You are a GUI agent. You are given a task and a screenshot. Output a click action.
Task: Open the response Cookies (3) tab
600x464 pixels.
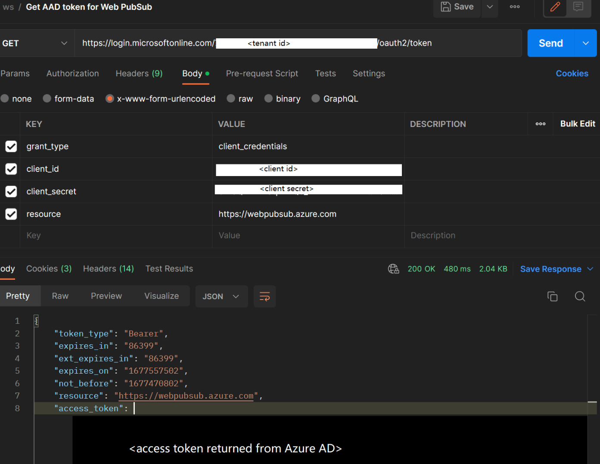(49, 269)
